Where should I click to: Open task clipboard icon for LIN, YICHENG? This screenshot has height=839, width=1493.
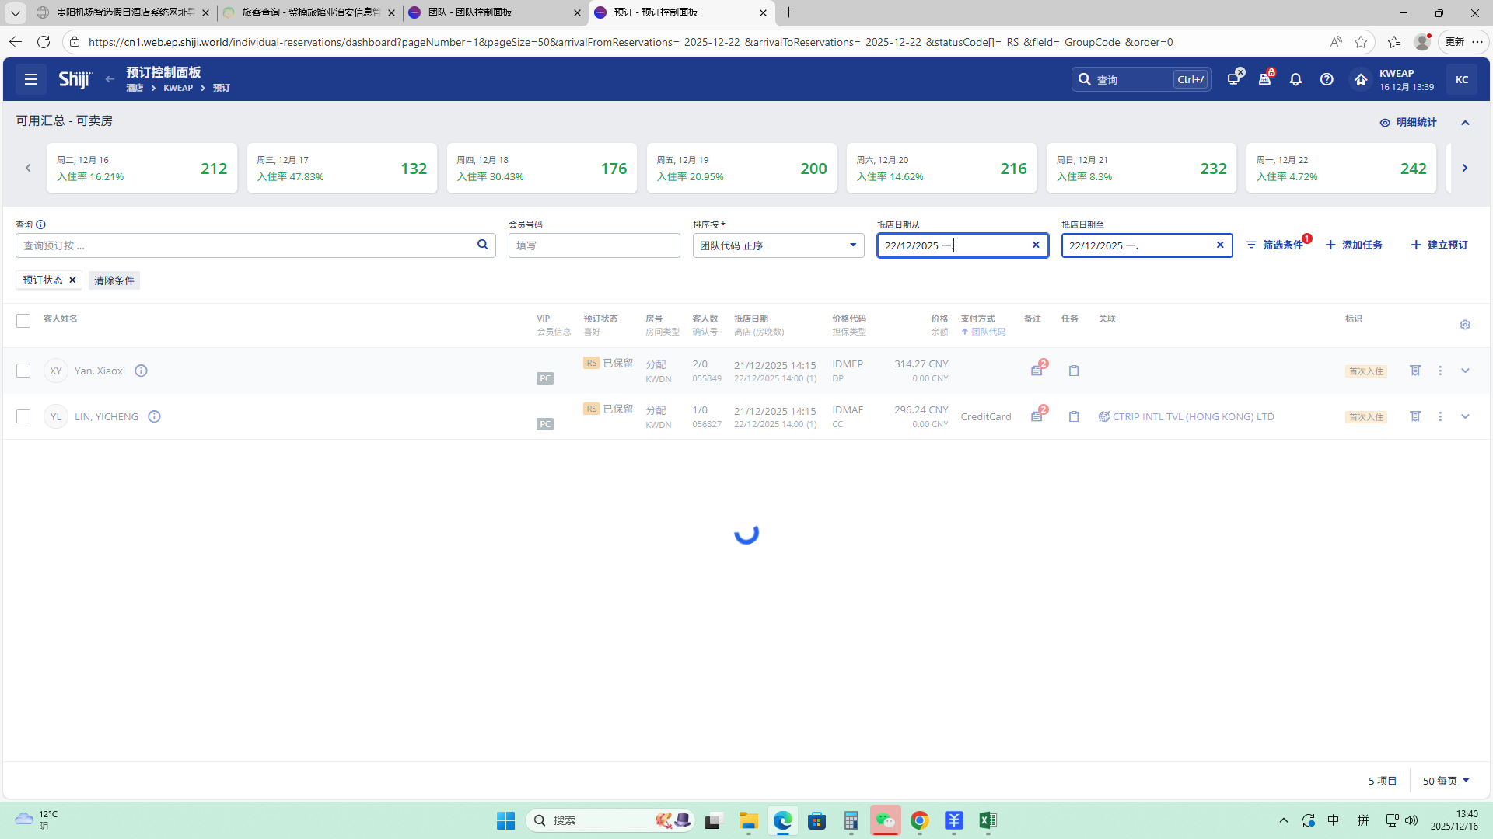click(1074, 416)
